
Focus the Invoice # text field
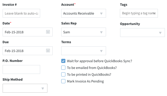point(21,13)
